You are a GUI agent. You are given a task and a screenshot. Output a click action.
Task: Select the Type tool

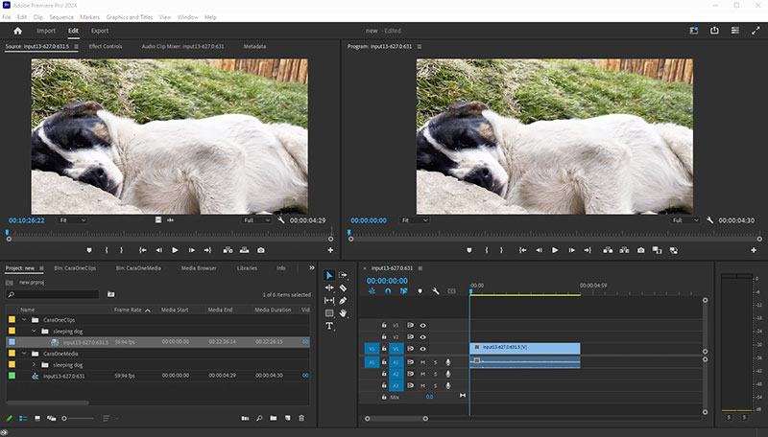pyautogui.click(x=329, y=326)
